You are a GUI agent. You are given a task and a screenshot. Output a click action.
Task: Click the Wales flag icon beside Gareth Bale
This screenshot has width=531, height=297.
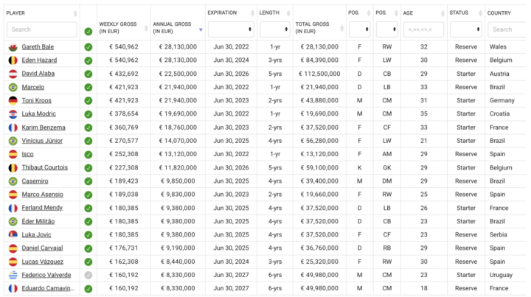click(x=13, y=47)
